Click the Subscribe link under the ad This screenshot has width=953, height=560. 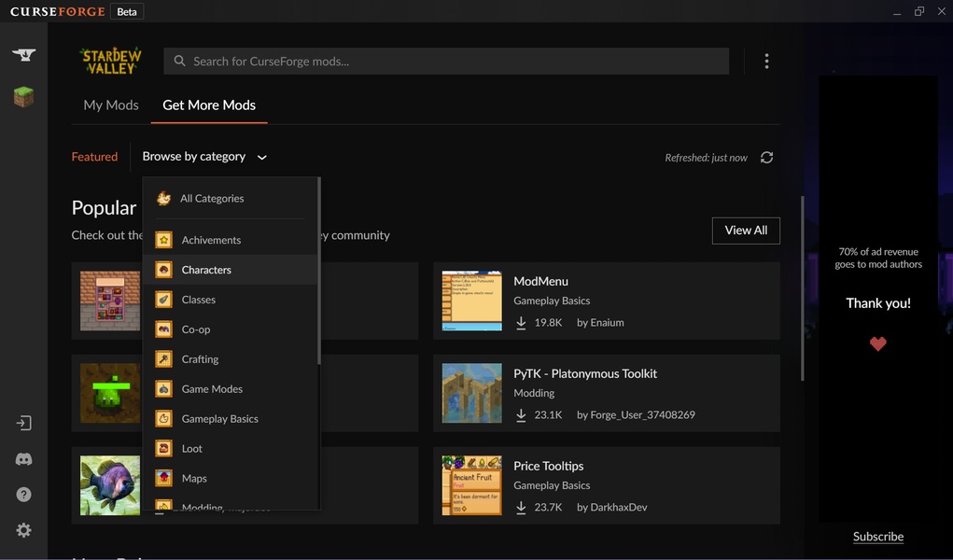877,537
